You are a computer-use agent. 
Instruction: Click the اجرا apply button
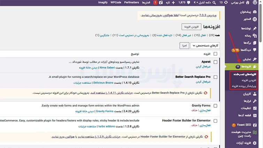(184, 46)
